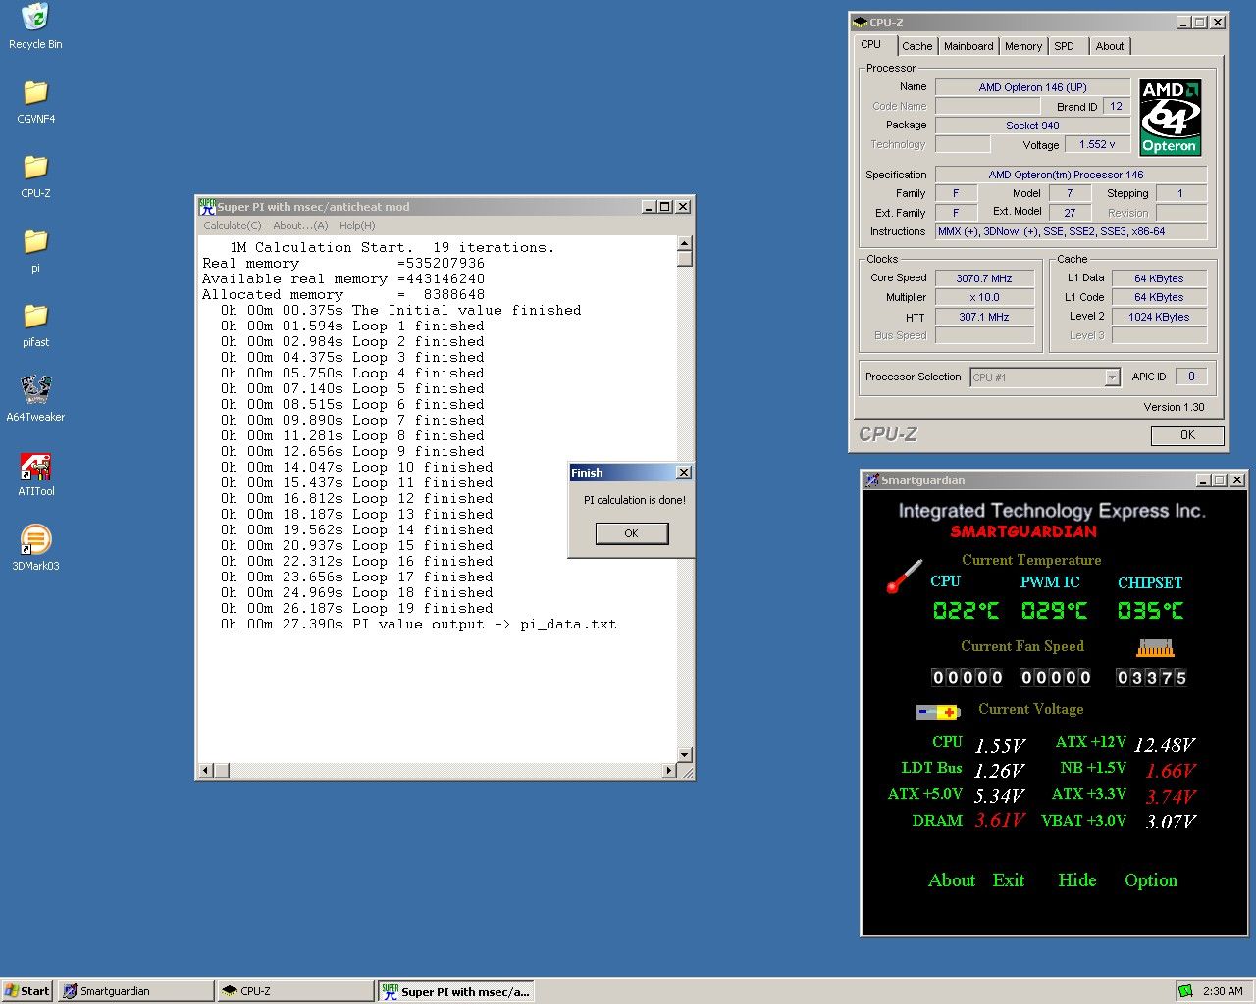Click About link in Smartguardian
This screenshot has width=1256, height=1004.
click(x=952, y=880)
